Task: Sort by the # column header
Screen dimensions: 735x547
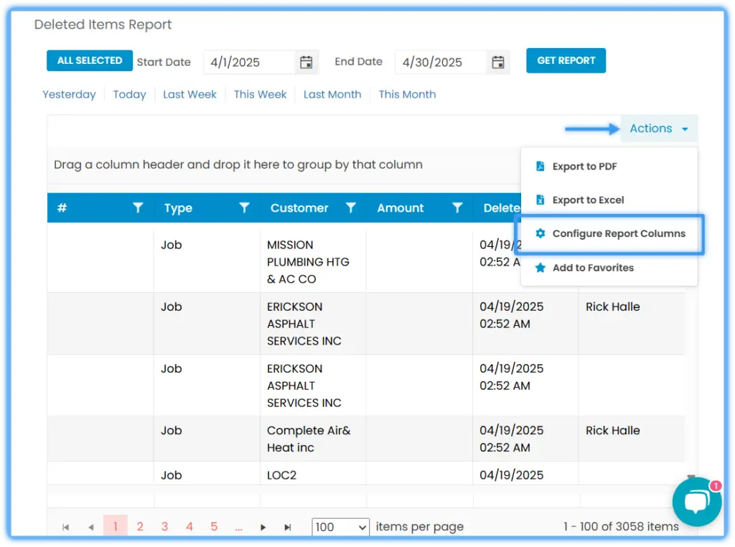Action: point(62,207)
